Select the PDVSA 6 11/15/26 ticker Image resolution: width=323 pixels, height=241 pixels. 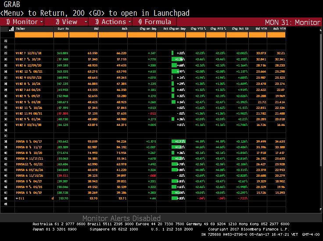pos(29,176)
